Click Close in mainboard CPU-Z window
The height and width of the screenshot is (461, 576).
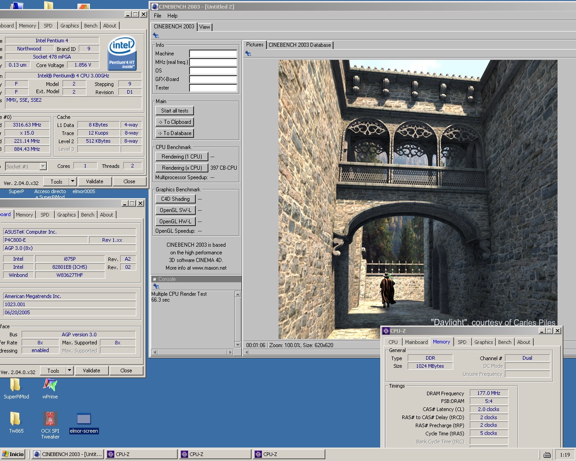(x=126, y=371)
